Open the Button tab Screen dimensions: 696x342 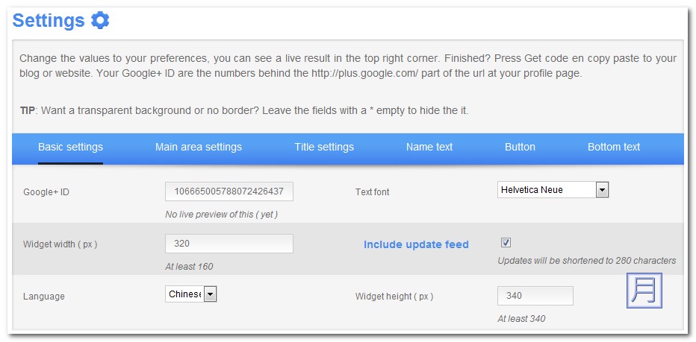click(x=520, y=147)
